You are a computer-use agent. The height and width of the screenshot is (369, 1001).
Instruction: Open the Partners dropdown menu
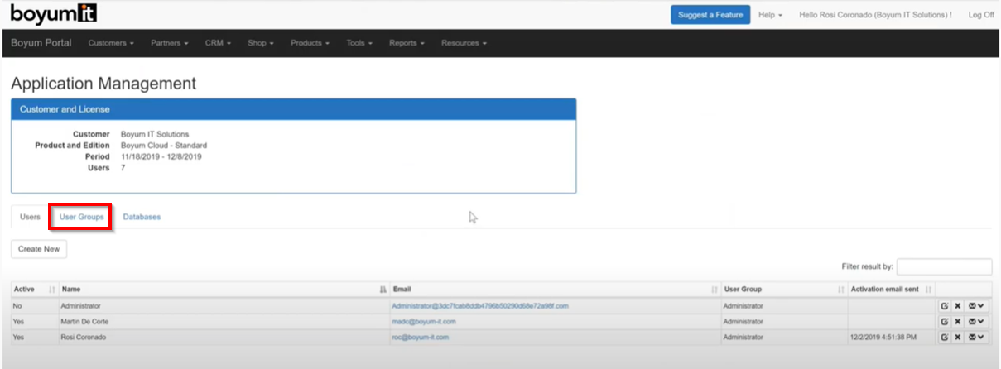coord(170,43)
